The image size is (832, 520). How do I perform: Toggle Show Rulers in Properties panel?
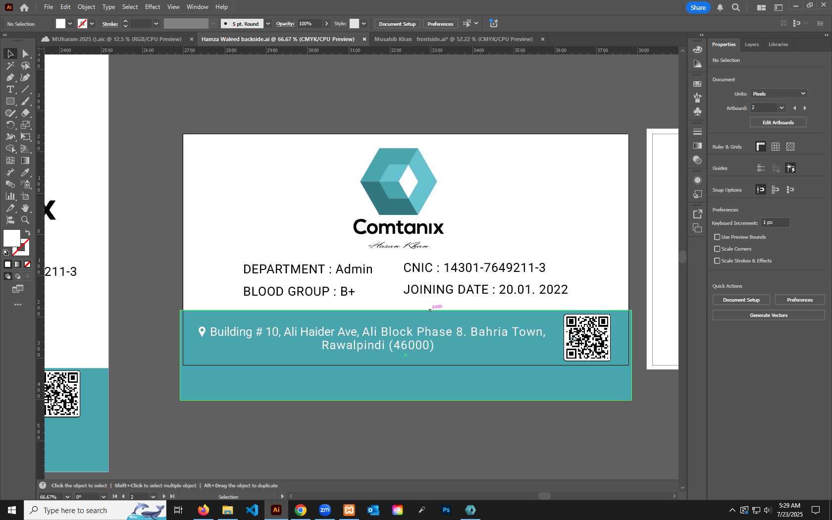coord(761,147)
